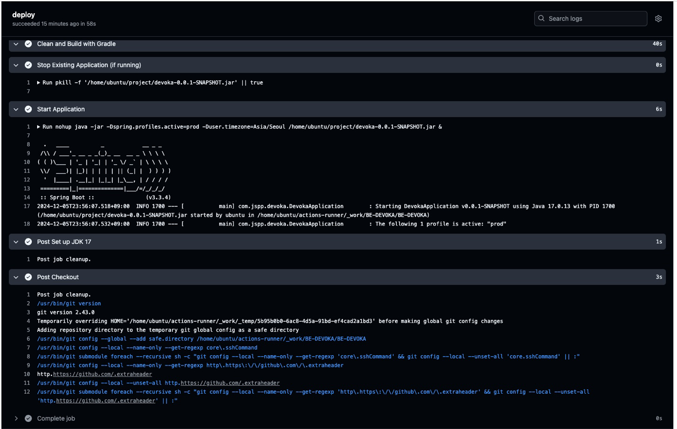Click success check icon beside Post Set up JDK 17
This screenshot has height=429, width=677.
[x=28, y=242]
